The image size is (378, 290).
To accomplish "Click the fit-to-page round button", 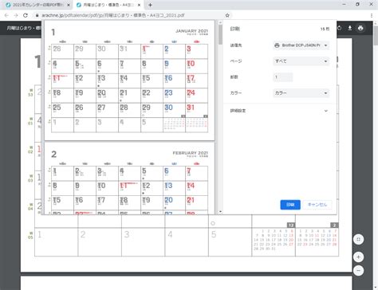I will [x=358, y=239].
